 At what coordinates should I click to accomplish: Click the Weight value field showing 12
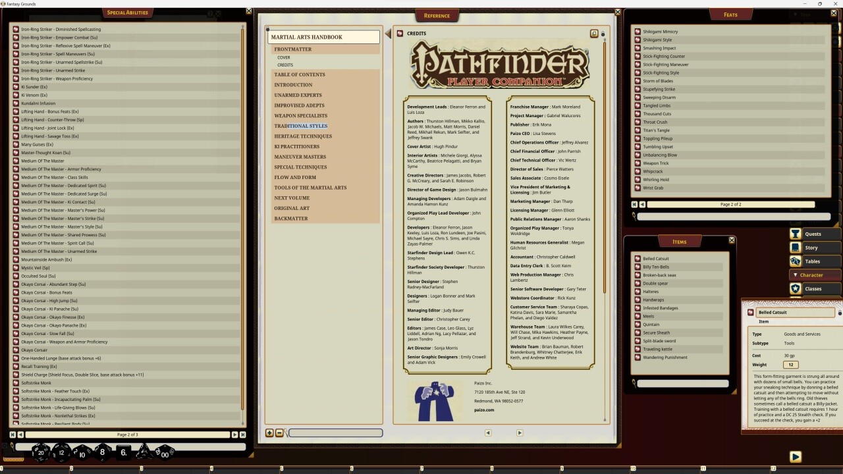click(790, 364)
